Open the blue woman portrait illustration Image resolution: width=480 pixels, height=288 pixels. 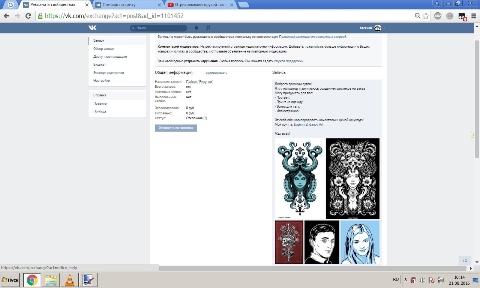tap(360, 242)
